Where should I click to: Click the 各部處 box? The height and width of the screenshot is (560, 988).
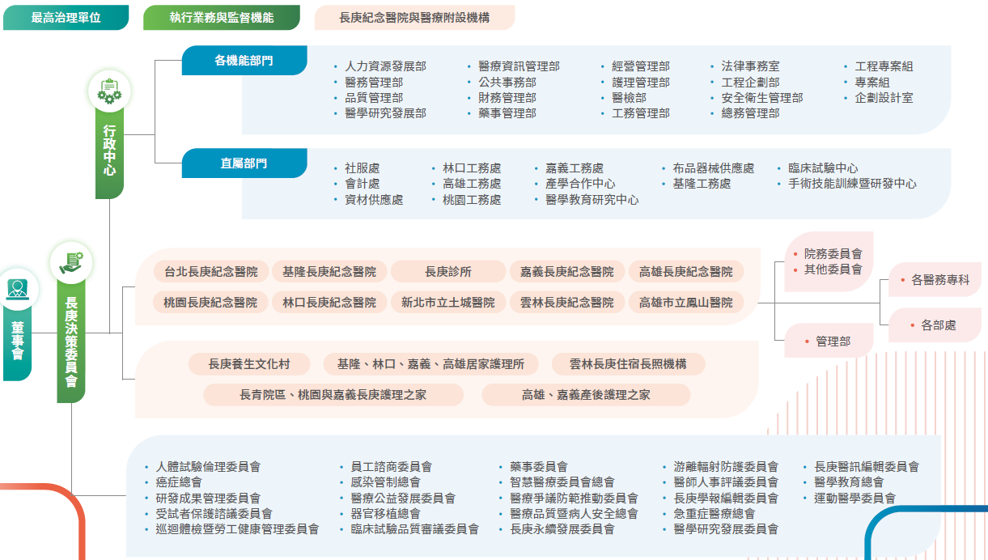pos(935,325)
